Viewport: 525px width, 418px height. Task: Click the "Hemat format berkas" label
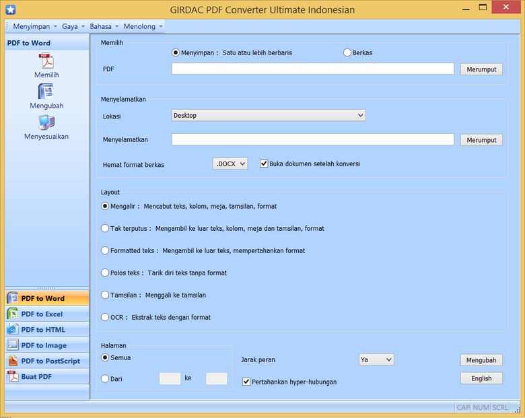coord(133,164)
